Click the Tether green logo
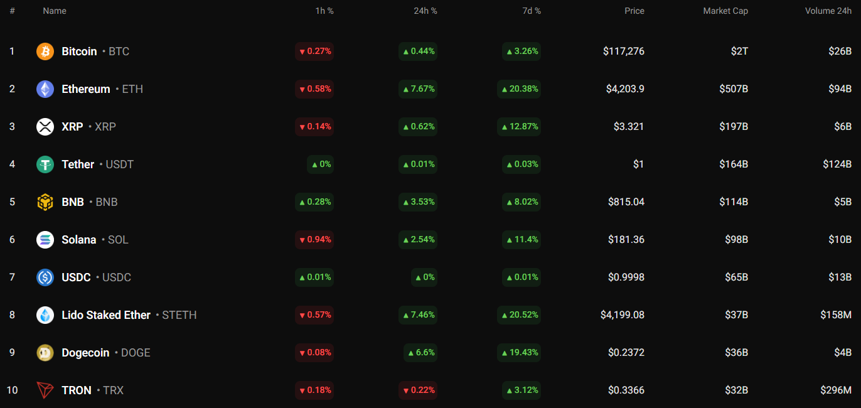 [45, 164]
